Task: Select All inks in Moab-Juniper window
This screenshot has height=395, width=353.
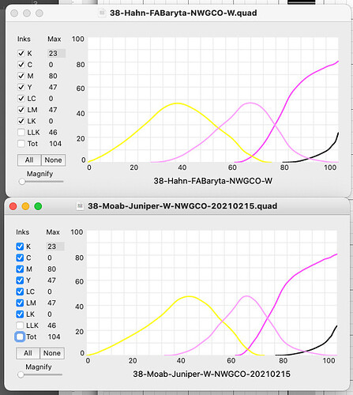Action: tap(28, 353)
